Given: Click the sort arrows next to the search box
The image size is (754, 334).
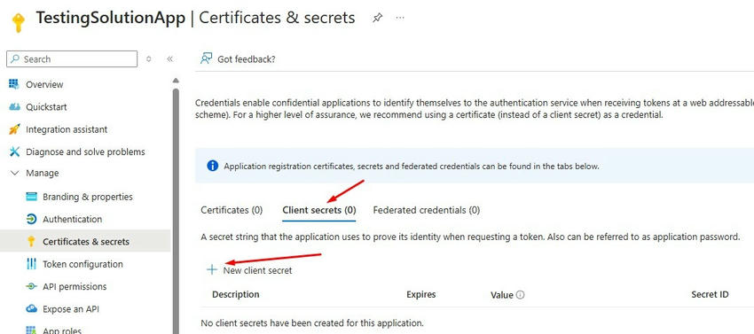Looking at the screenshot, I should click(149, 59).
